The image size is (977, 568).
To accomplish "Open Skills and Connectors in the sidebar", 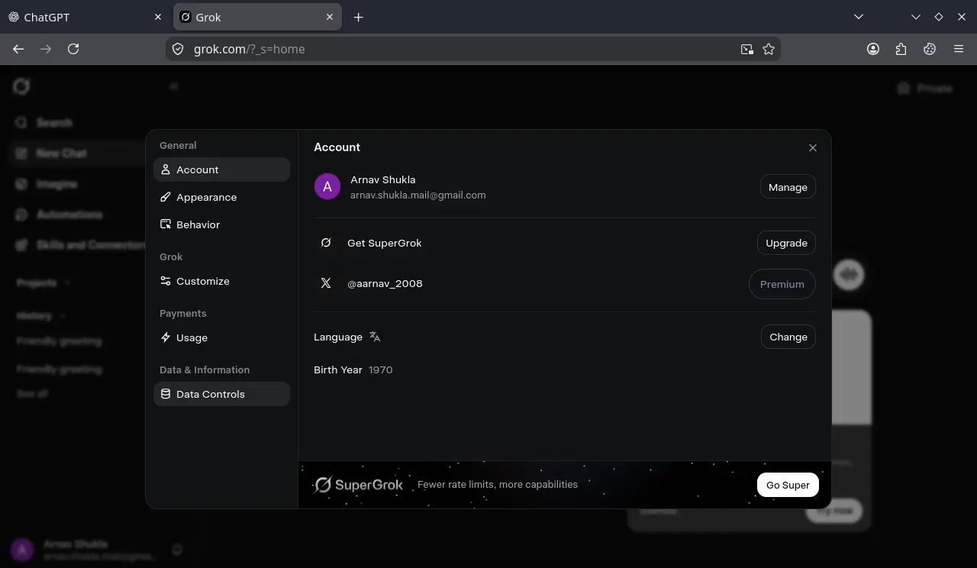I will (x=79, y=245).
